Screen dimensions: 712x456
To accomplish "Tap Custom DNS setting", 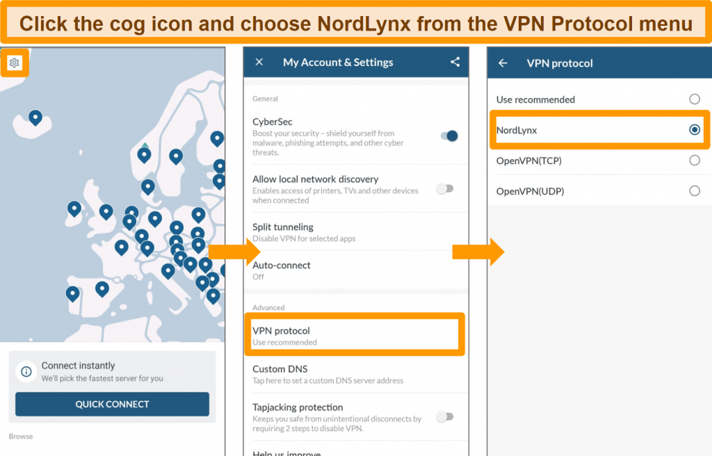I will [x=356, y=374].
